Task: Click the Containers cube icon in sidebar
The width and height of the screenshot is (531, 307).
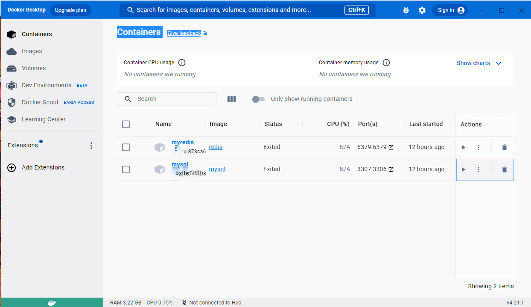Action: tap(12, 34)
